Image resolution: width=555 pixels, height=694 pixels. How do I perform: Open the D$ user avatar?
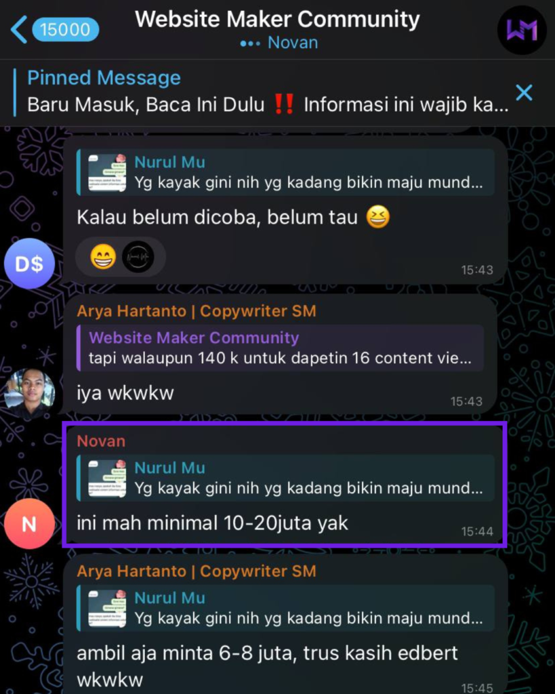pyautogui.click(x=30, y=264)
